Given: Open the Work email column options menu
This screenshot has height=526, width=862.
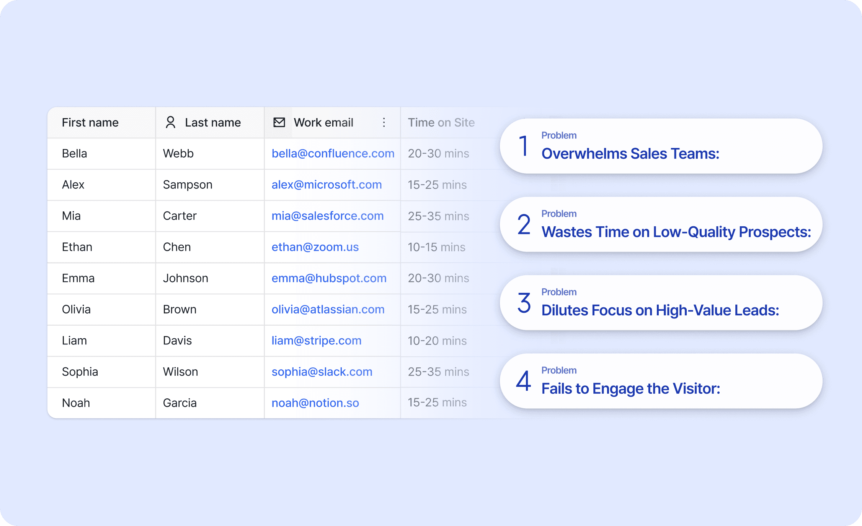Looking at the screenshot, I should (x=384, y=122).
